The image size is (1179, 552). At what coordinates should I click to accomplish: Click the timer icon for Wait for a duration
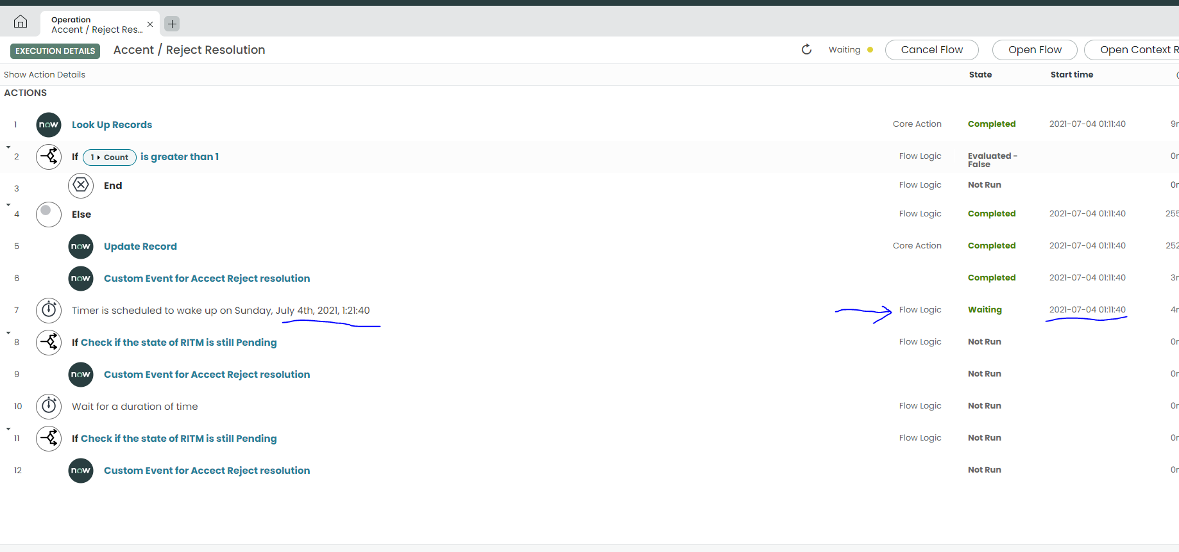coord(49,407)
